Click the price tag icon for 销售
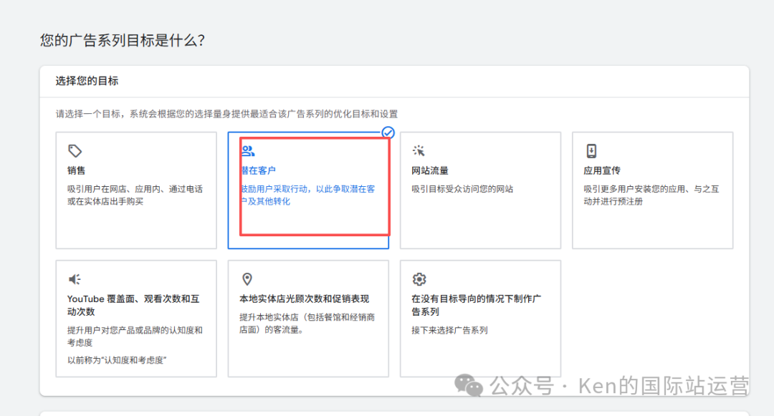The height and width of the screenshot is (416, 774). [x=75, y=151]
